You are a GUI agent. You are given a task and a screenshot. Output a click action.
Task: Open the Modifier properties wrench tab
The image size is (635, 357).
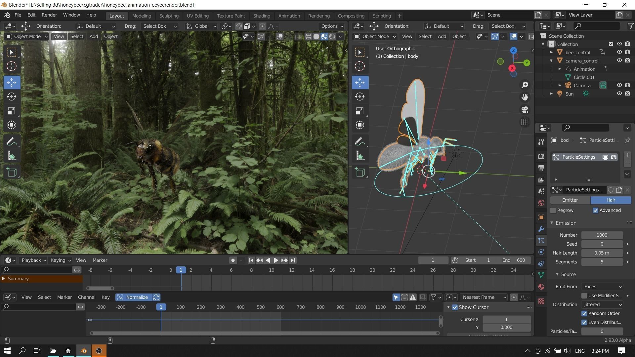point(541,229)
